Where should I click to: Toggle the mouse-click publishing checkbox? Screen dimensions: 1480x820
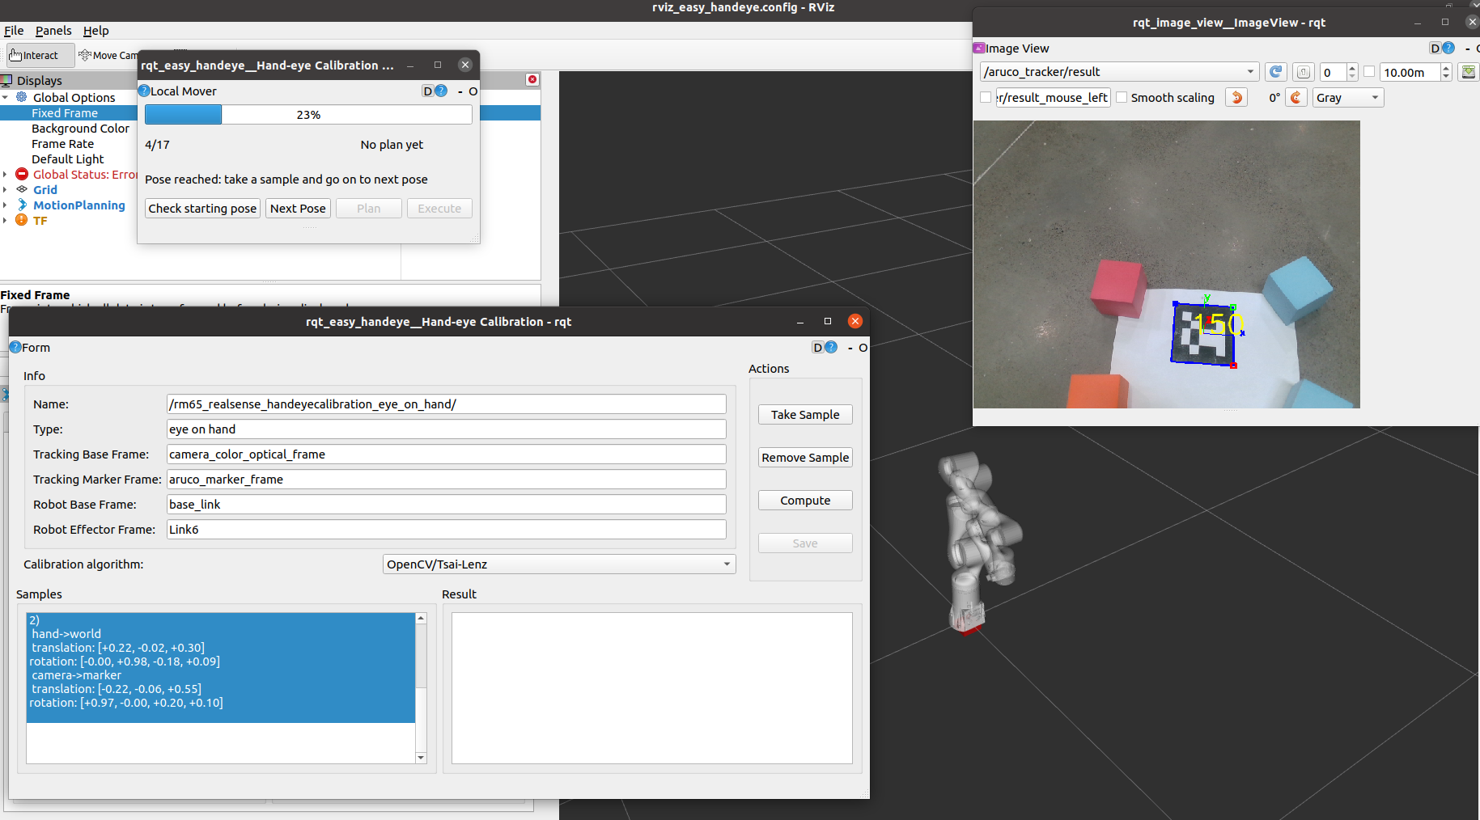tap(986, 97)
